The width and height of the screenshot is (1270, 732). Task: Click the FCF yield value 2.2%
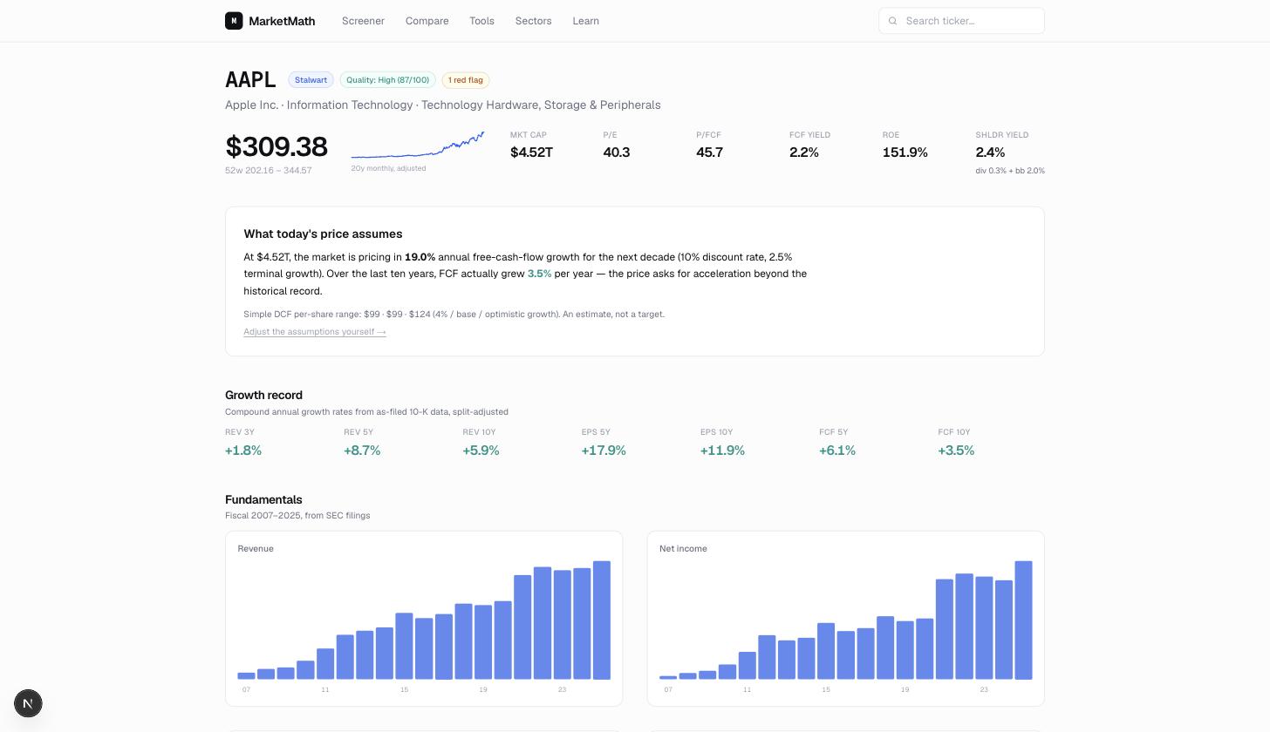(804, 152)
